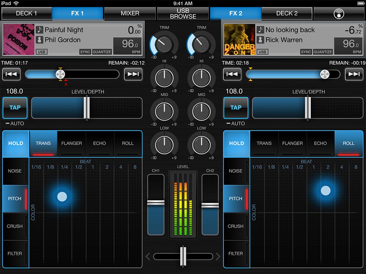The height and width of the screenshot is (274, 366).
Task: Toggle QUANTIZE on the right deck
Action: pyautogui.click(x=323, y=52)
